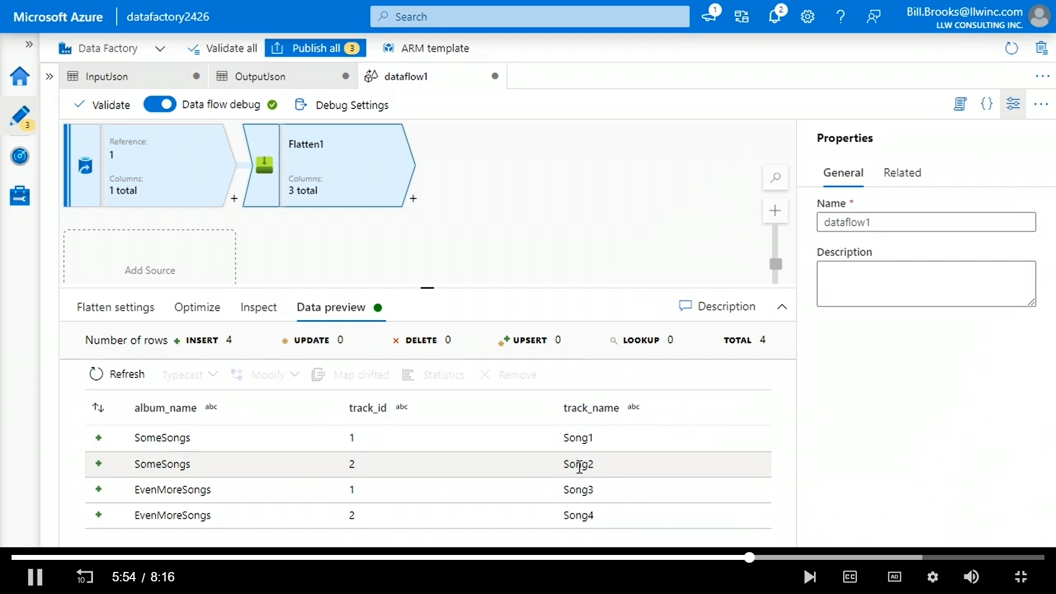Pause the video playback
Viewport: 1056px width, 594px height.
click(35, 576)
